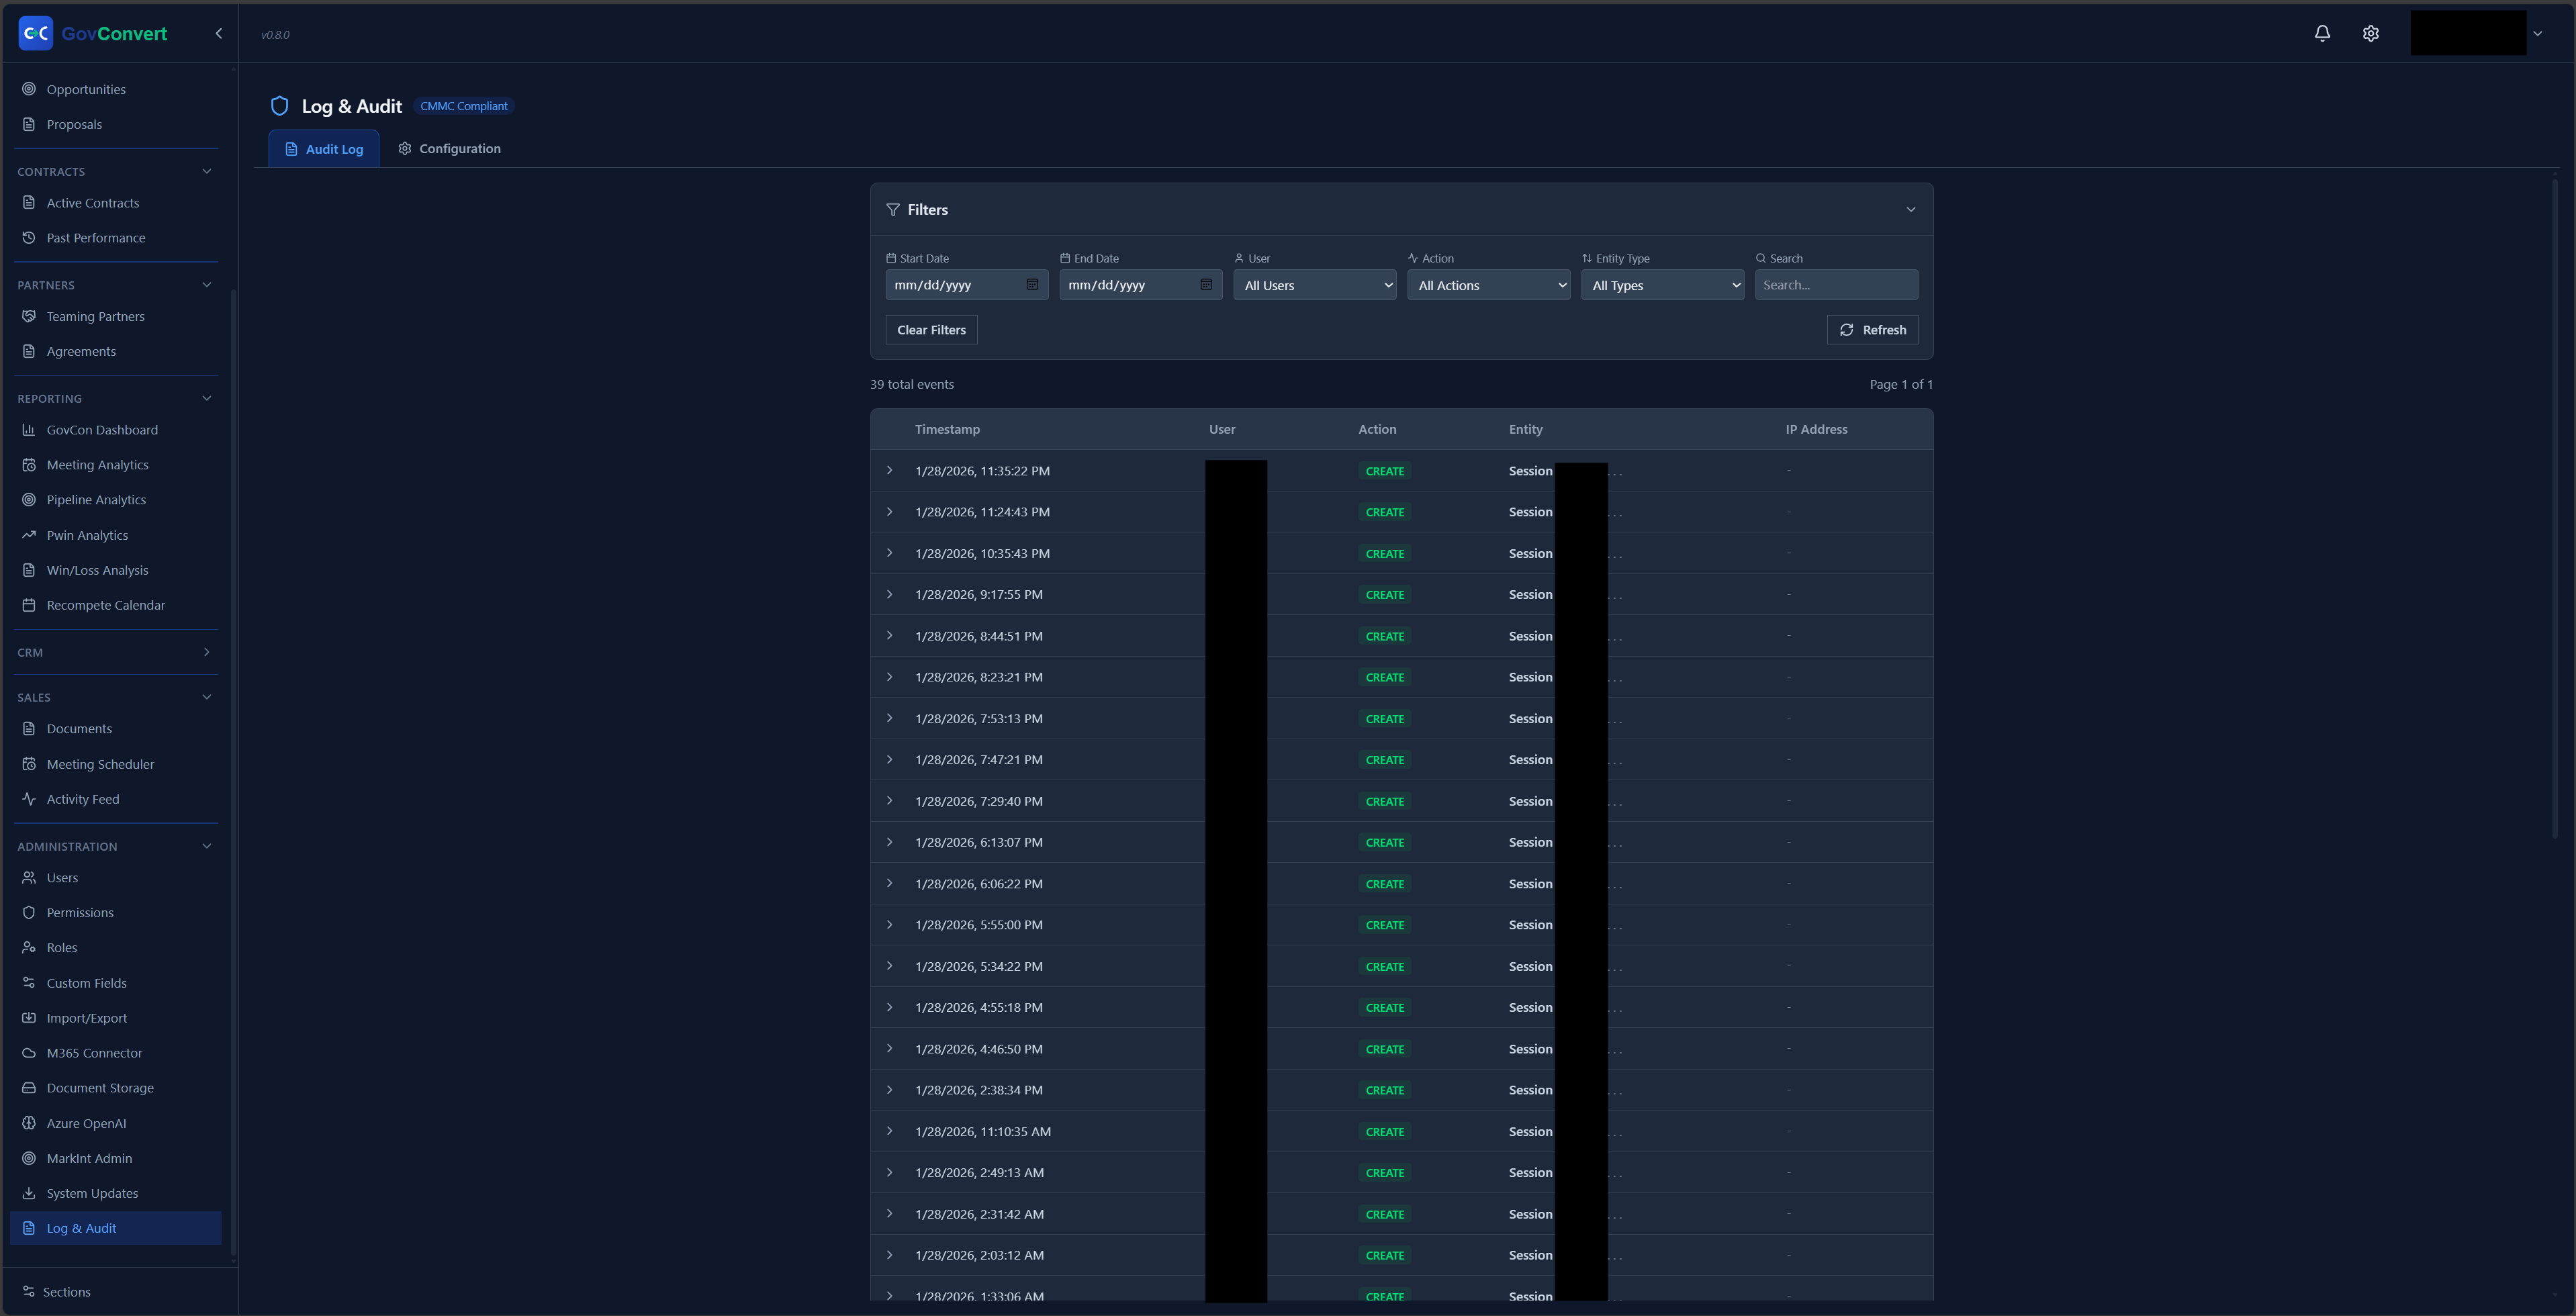Collapse the Reporting sidebar section
2576x1316 pixels.
click(206, 398)
